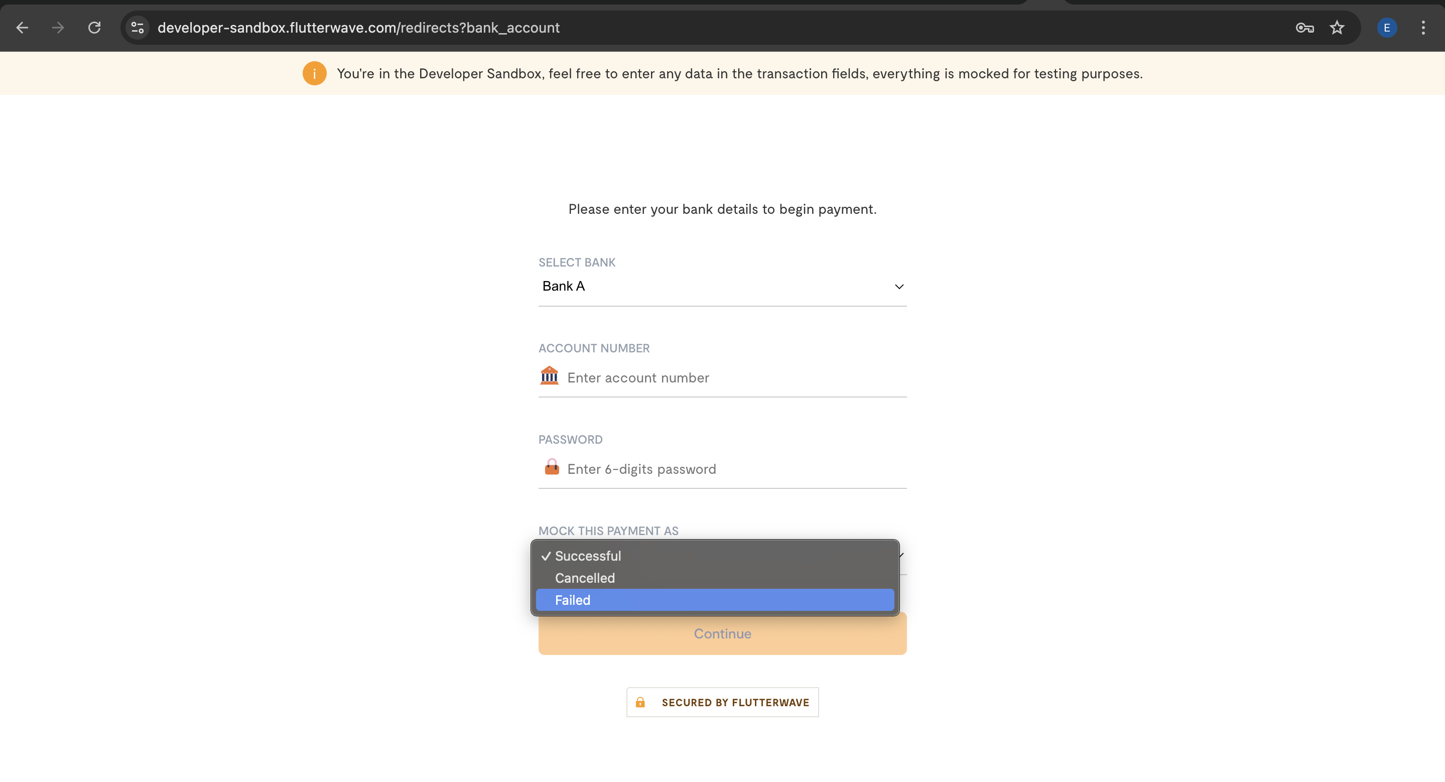The width and height of the screenshot is (1445, 782).
Task: Click the Secured by Flutterwave badge
Action: click(x=723, y=702)
